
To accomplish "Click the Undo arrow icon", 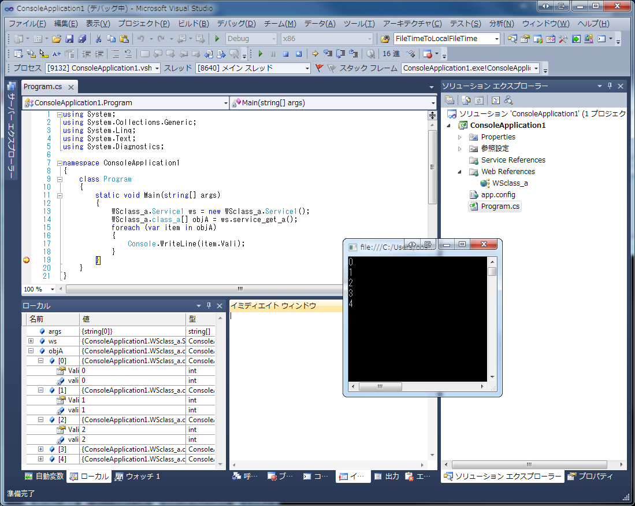I will [141, 39].
